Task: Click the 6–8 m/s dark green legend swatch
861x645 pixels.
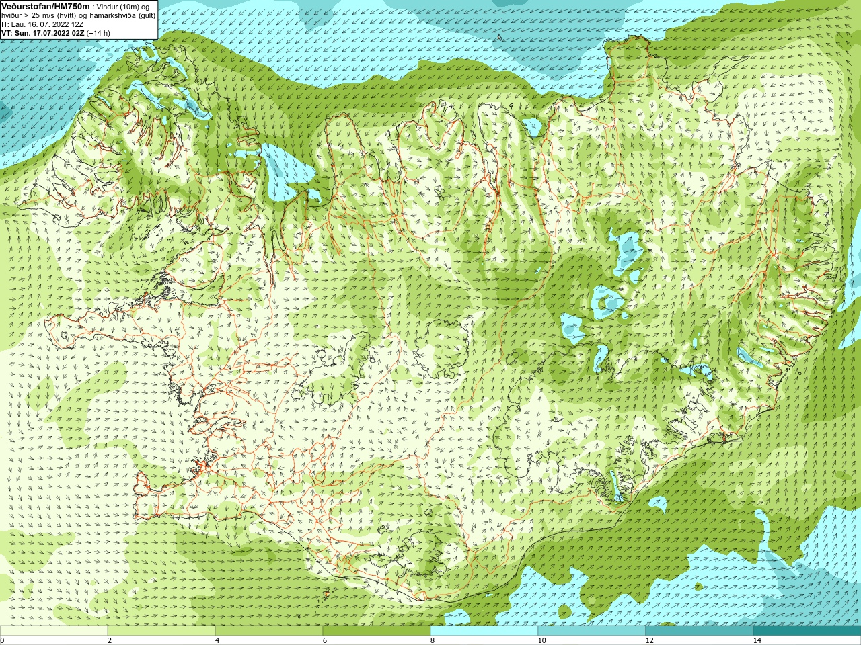Action: coord(377,631)
